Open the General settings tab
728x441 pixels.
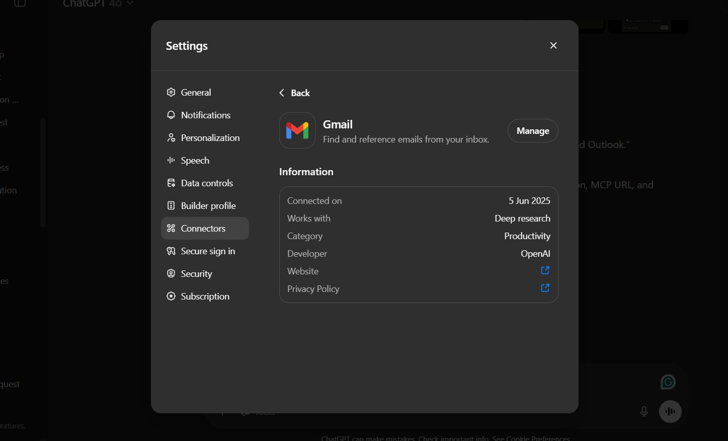coord(205,93)
